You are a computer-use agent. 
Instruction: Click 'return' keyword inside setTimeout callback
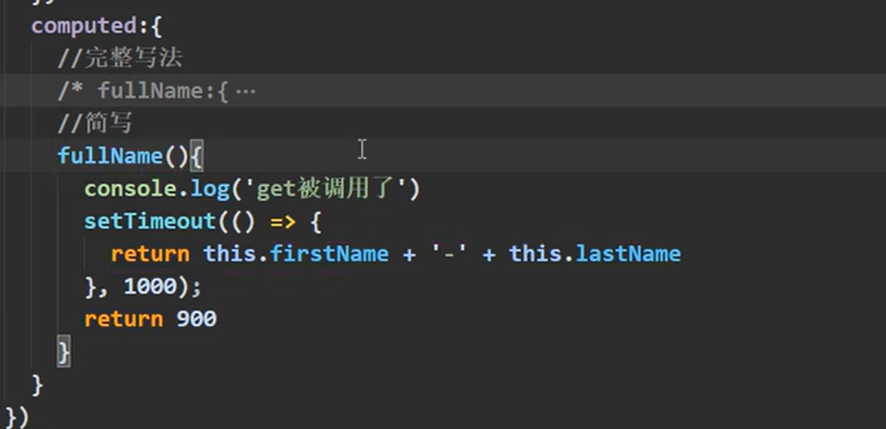(x=151, y=254)
